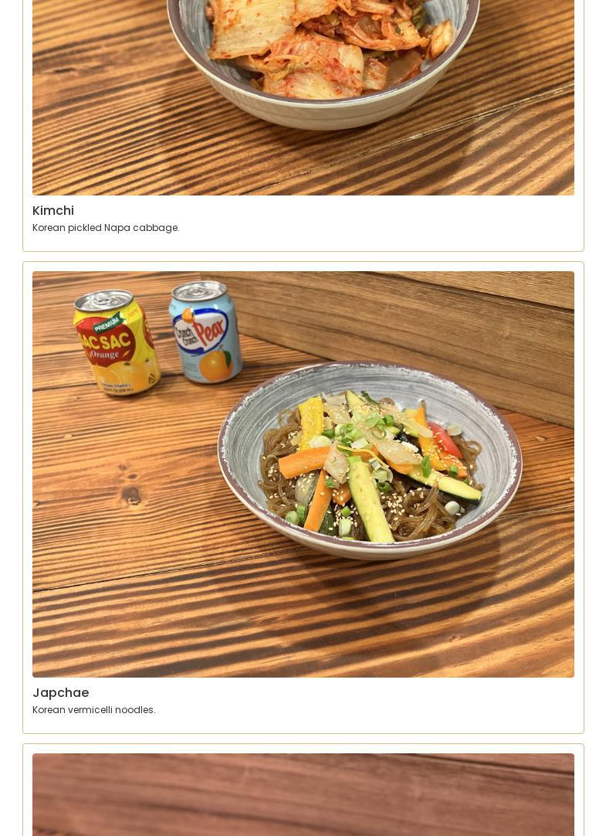Click the pear illustration on the Pear can
The width and height of the screenshot is (606, 836).
[215, 365]
